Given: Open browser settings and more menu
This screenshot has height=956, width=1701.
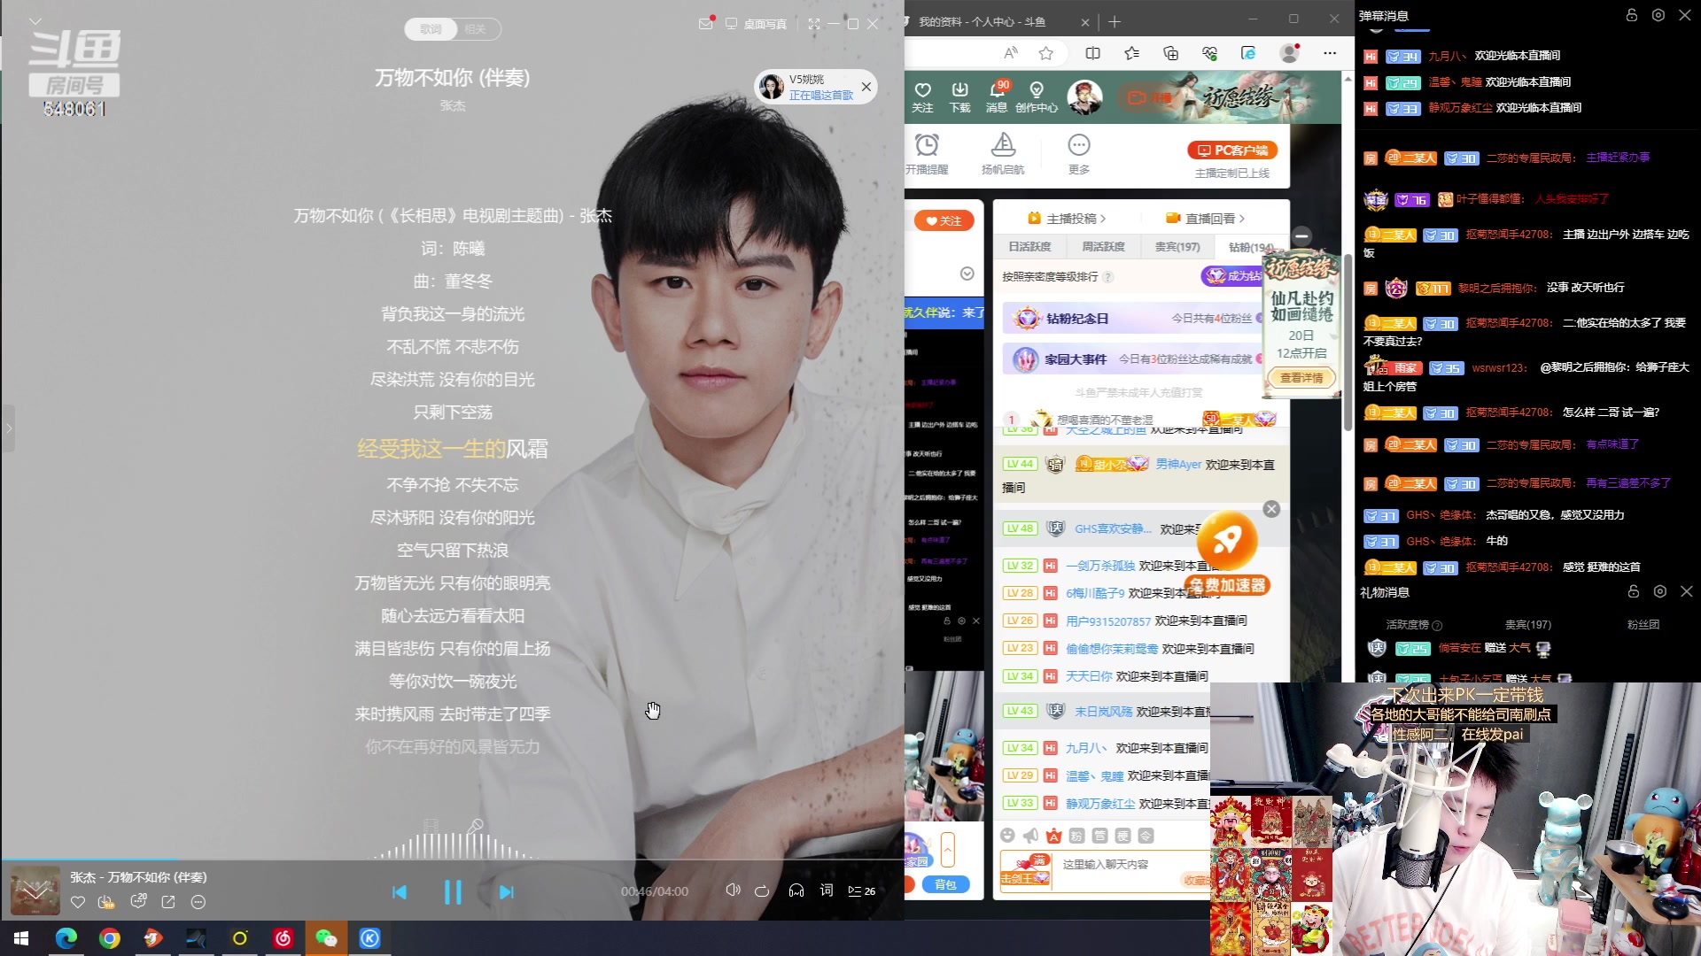Looking at the screenshot, I should coord(1330,53).
